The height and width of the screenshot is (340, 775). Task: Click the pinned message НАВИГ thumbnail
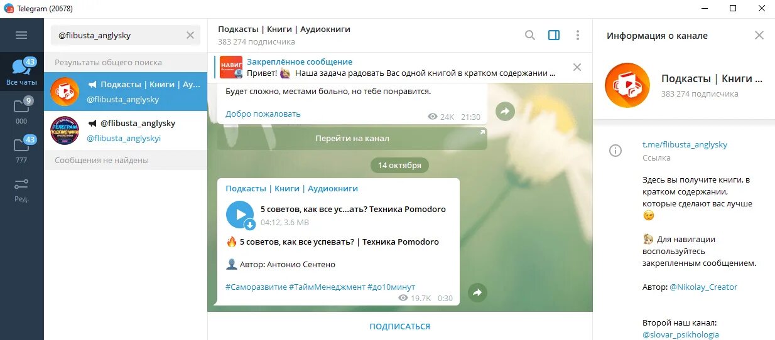point(231,67)
